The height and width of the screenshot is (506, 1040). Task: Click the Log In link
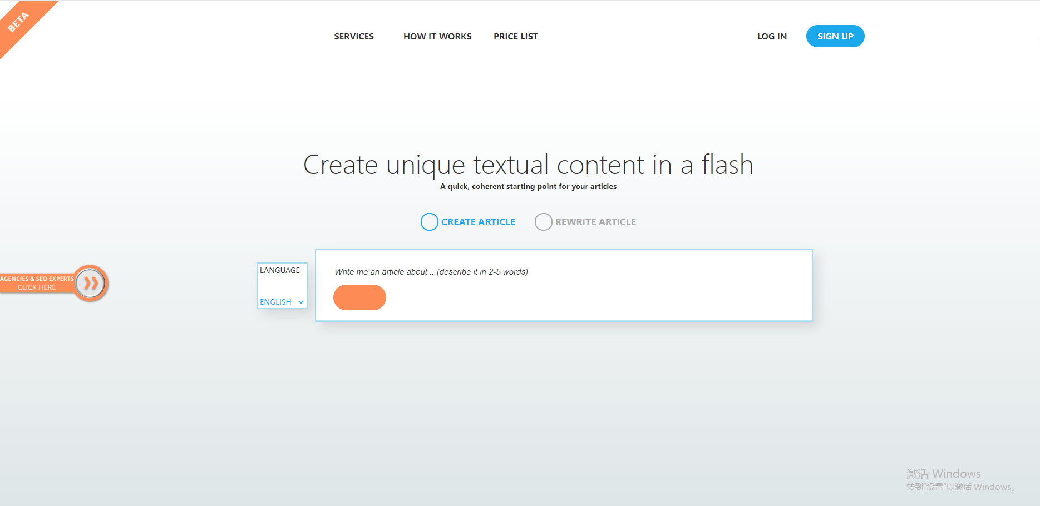[x=771, y=37]
